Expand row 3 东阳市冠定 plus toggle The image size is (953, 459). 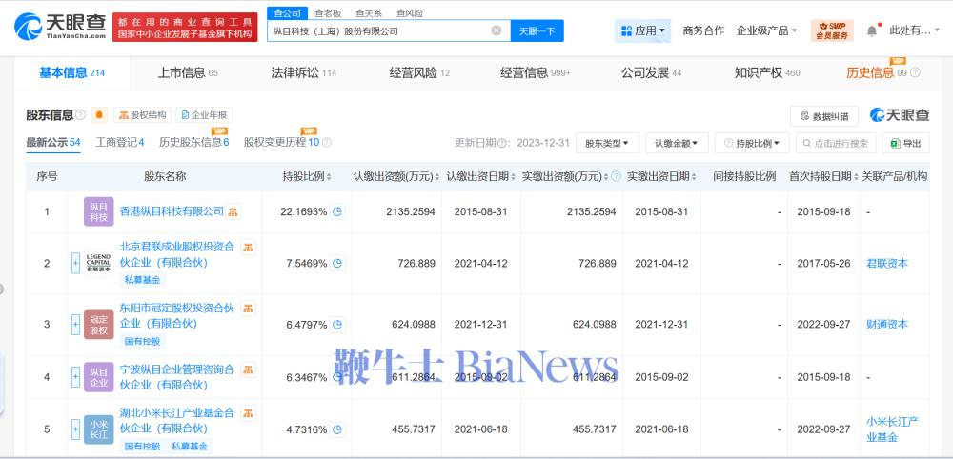pos(75,324)
